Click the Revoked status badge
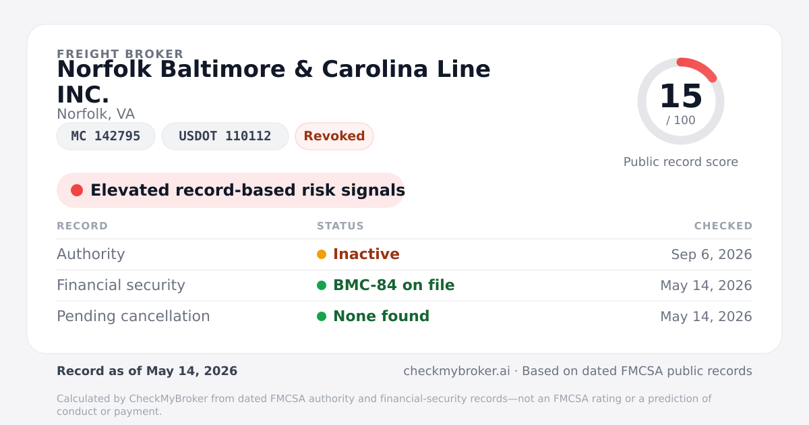 334,136
